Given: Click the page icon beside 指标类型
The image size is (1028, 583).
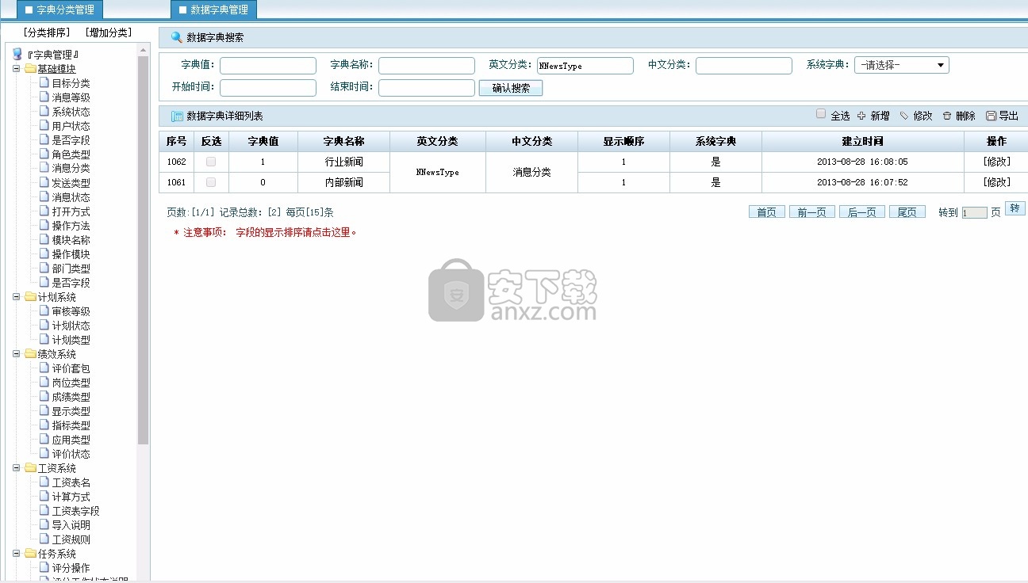Looking at the screenshot, I should [45, 425].
